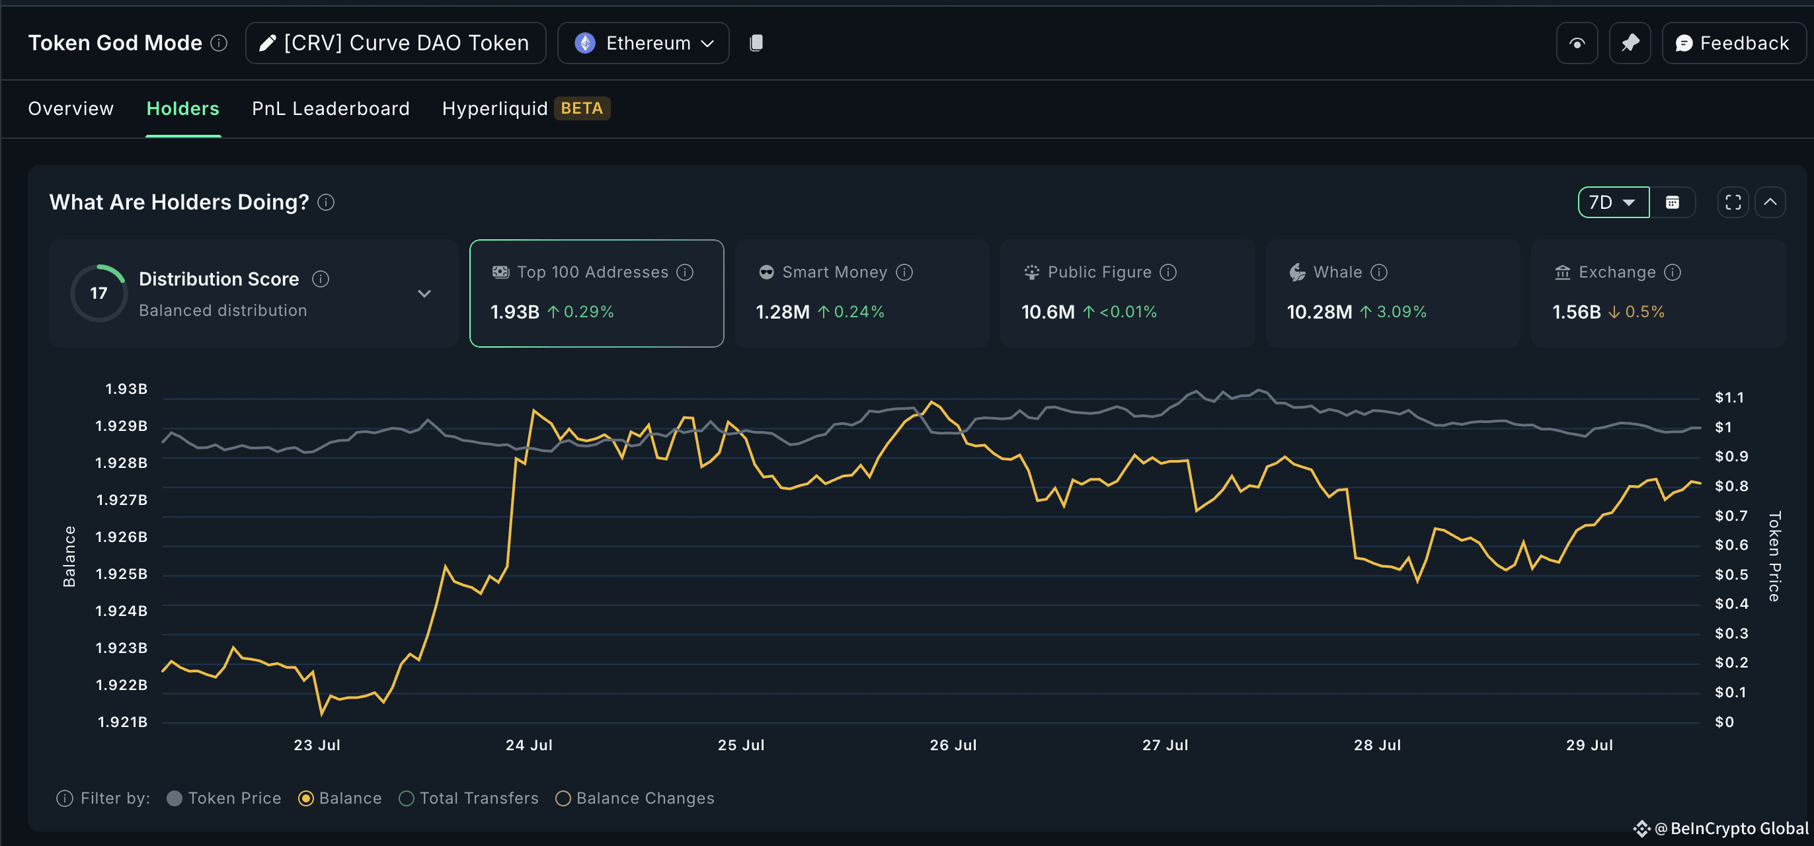Enable the Balance Changes filter
This screenshot has height=846, width=1814.
pyautogui.click(x=635, y=799)
